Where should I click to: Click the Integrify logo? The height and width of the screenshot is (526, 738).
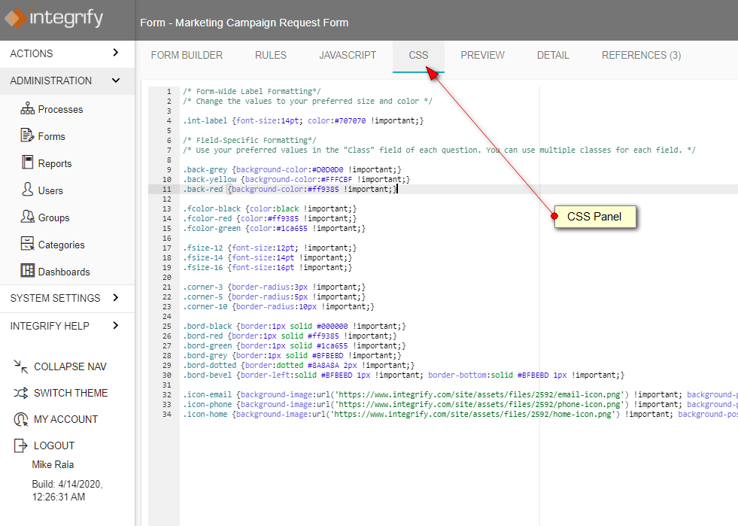pyautogui.click(x=54, y=18)
